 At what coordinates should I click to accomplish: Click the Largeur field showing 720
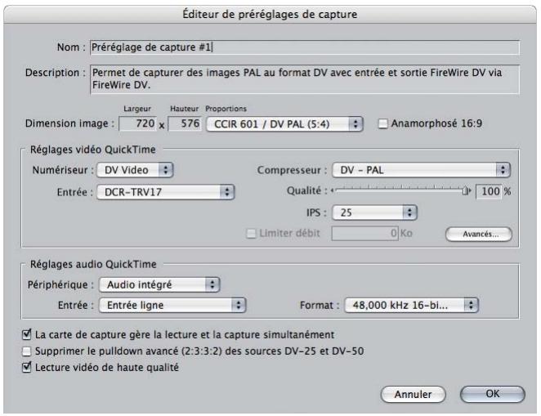(137, 123)
